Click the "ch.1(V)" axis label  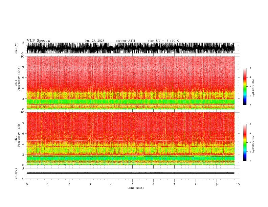pyautogui.click(x=16, y=48)
